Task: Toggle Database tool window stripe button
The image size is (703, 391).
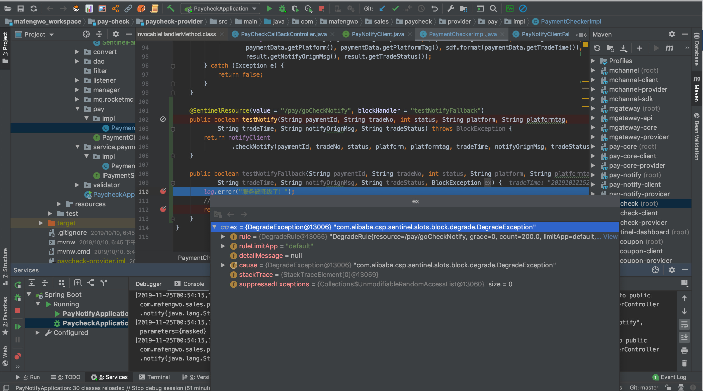Action: pyautogui.click(x=697, y=49)
